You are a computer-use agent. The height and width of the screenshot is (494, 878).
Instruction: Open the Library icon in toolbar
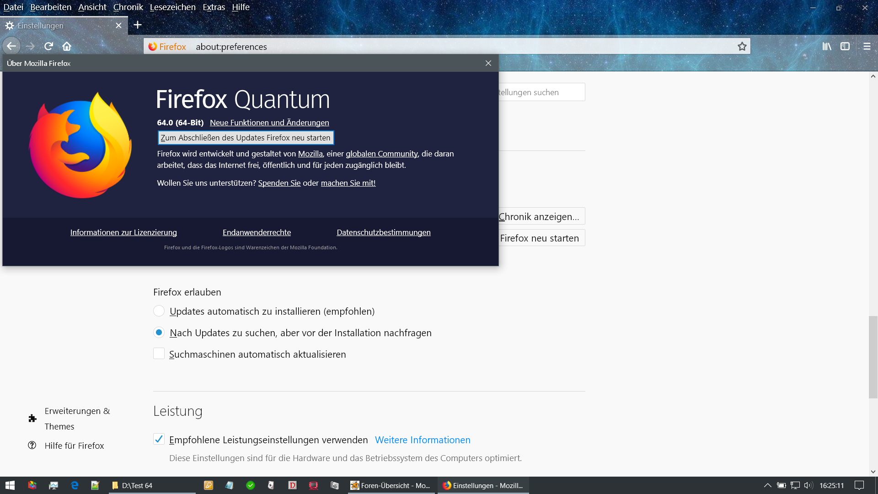point(827,46)
